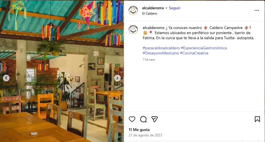Open hashtag #CocinaCreativa

tap(194, 53)
